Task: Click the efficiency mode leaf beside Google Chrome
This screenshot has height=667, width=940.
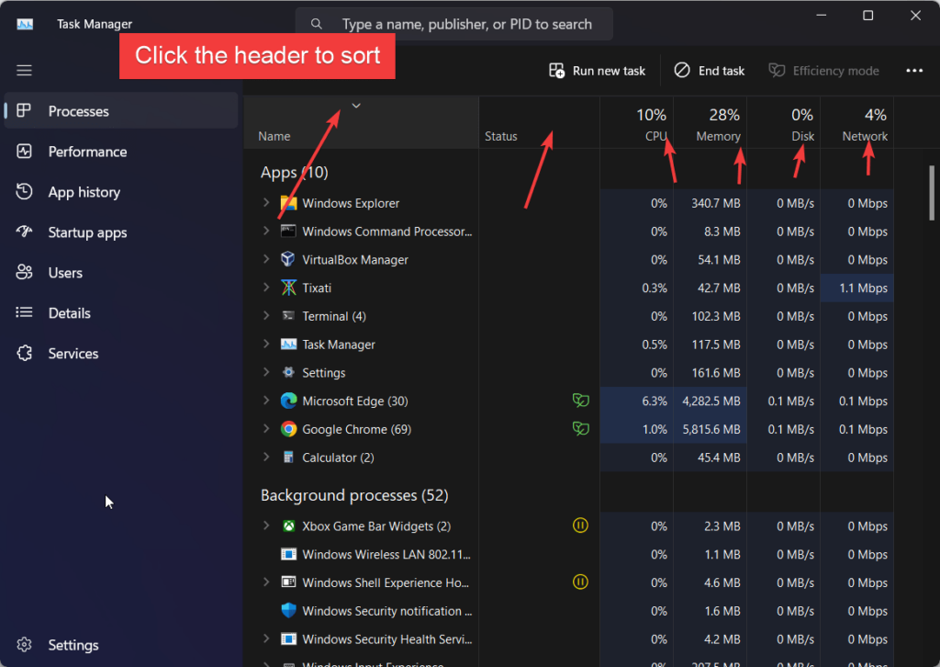Action: (x=580, y=429)
